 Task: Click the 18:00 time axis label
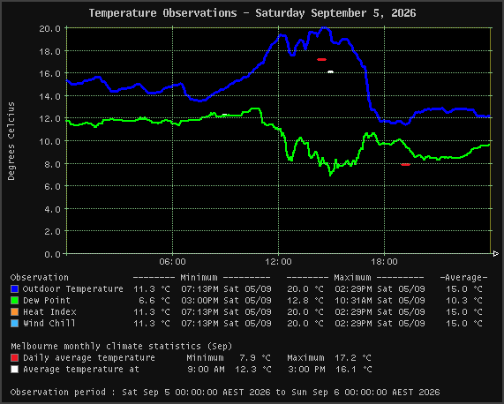coord(384,262)
